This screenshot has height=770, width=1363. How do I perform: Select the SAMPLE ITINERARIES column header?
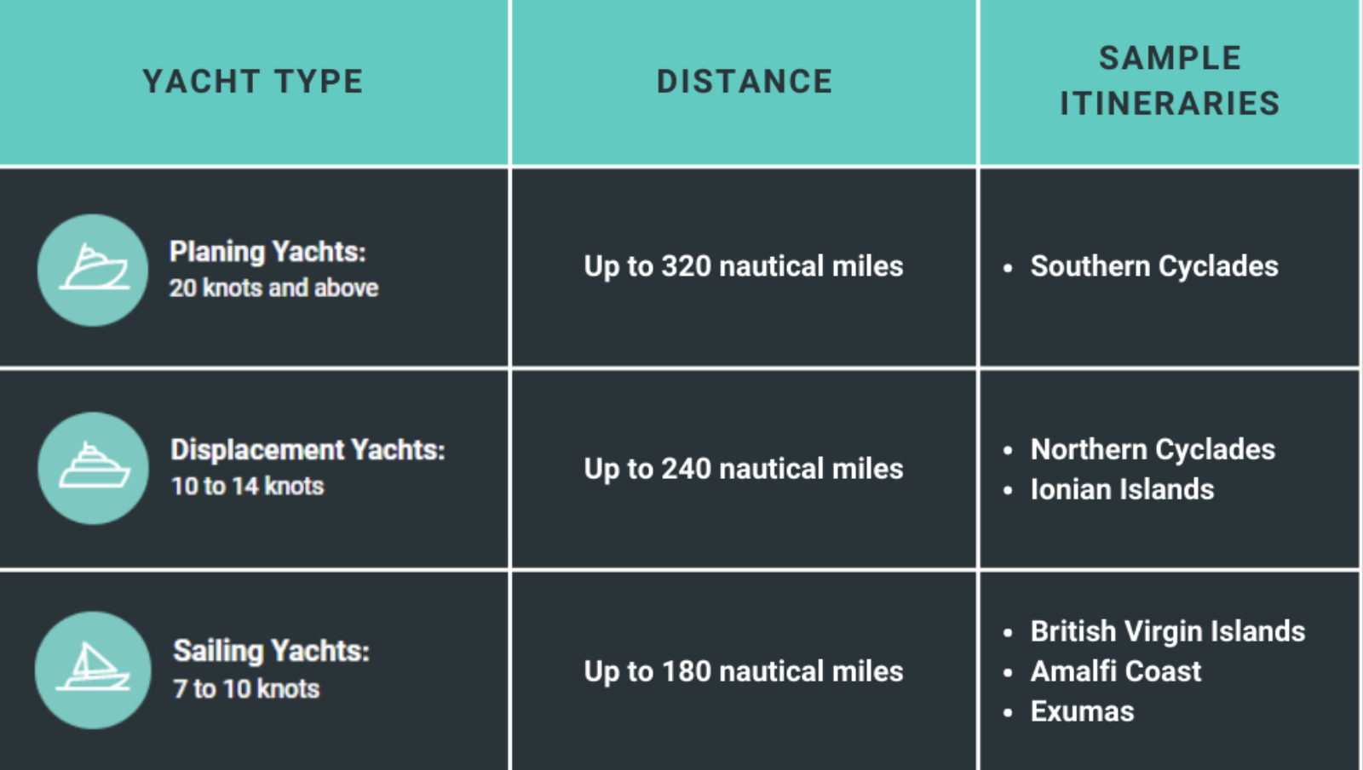click(1170, 81)
